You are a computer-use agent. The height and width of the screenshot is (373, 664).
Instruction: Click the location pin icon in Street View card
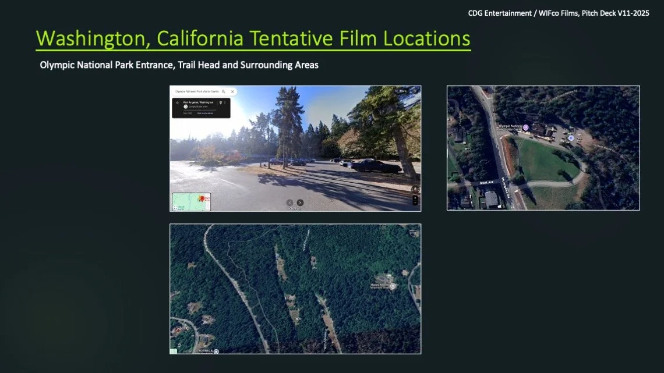[x=221, y=102]
